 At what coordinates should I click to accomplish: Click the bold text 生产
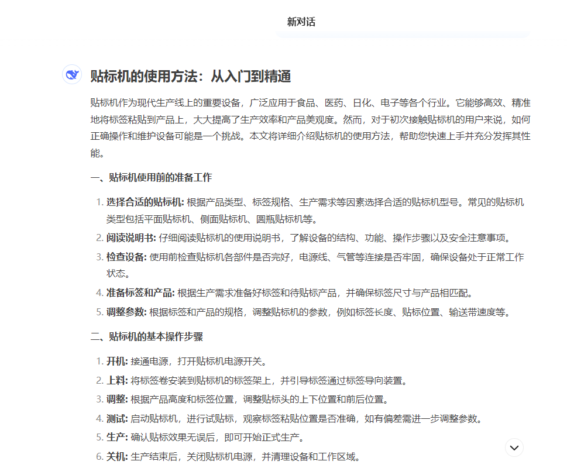pos(117,437)
